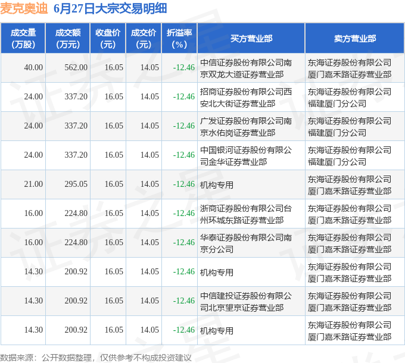The image size is (405, 363).
Task: Select the 成交额(万元) column header
Action: pyautogui.click(x=68, y=38)
